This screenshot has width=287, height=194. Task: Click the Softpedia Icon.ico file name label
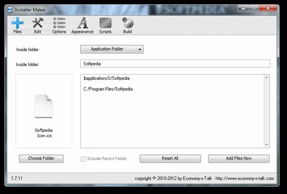click(44, 133)
